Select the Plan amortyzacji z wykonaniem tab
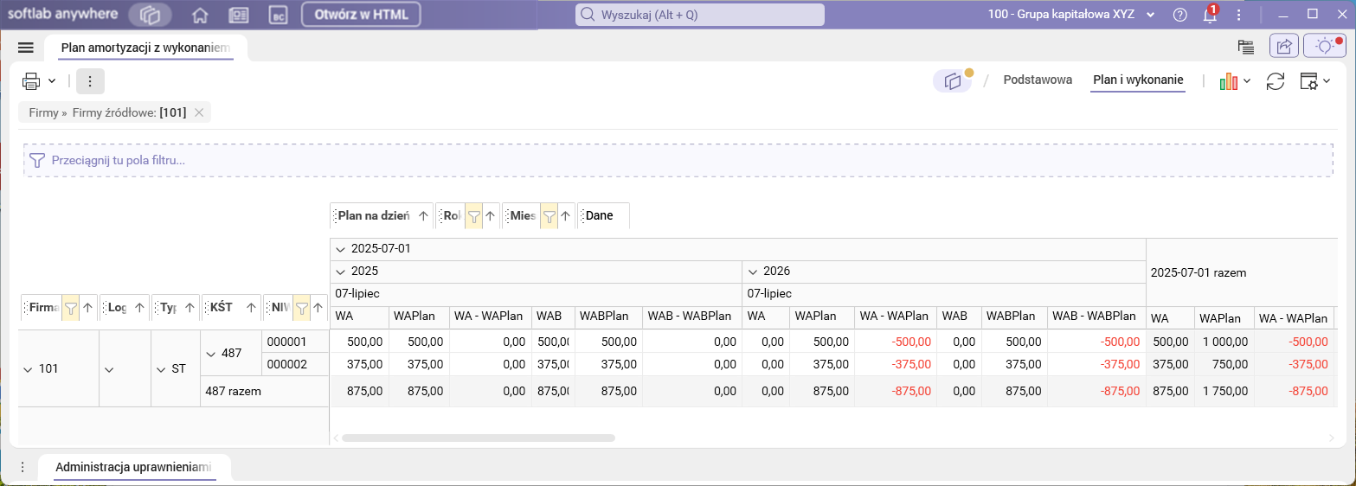Screen dimensions: 1356x486 [145, 48]
